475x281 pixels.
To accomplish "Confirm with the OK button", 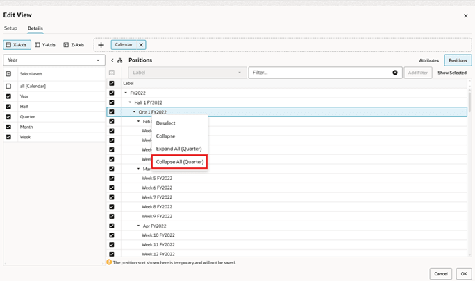I will pyautogui.click(x=464, y=274).
